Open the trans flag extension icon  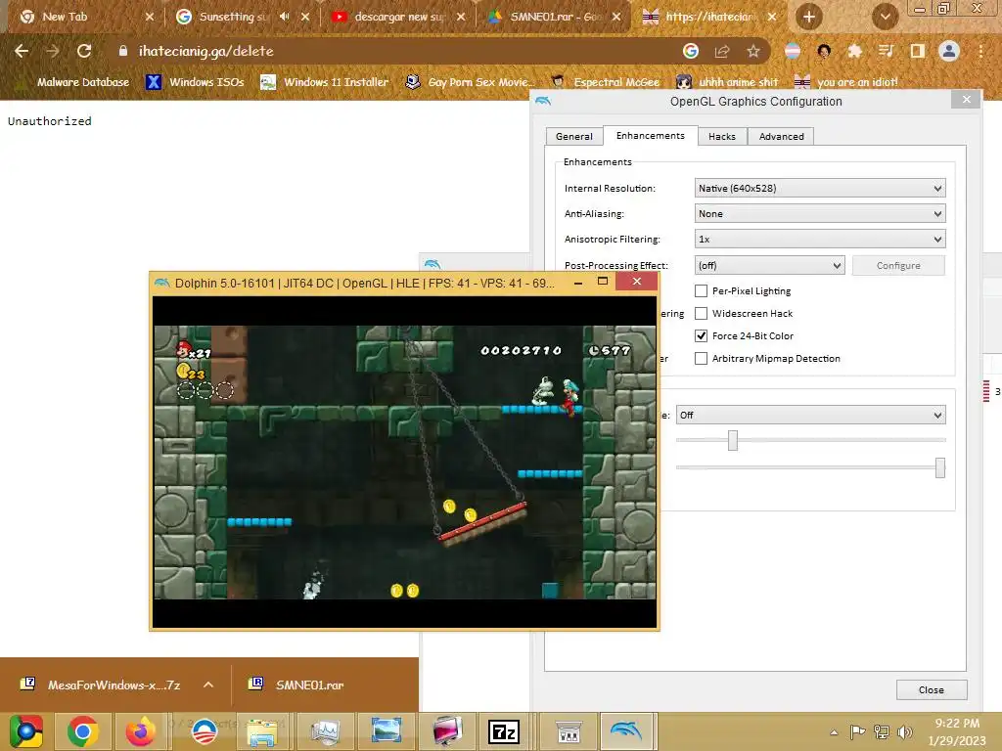[x=793, y=51]
